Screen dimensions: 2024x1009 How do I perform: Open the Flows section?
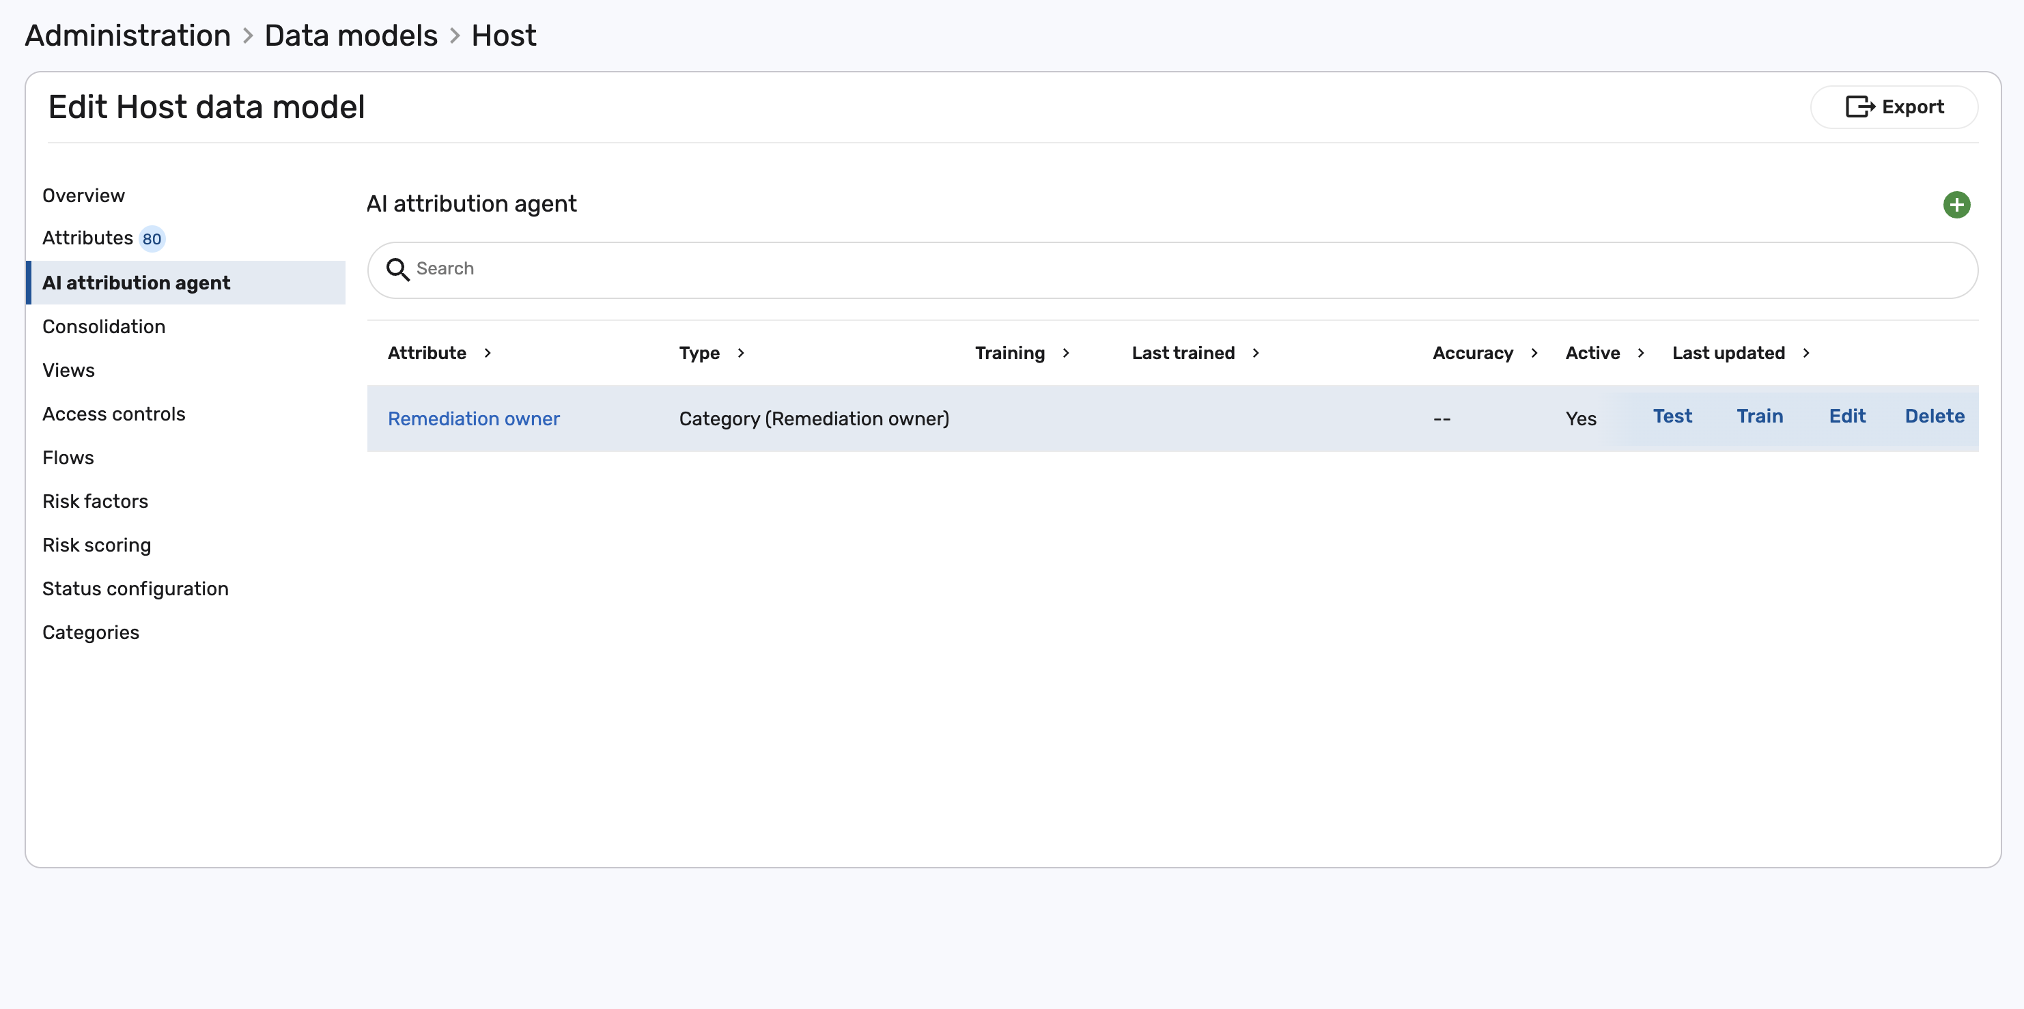[68, 458]
